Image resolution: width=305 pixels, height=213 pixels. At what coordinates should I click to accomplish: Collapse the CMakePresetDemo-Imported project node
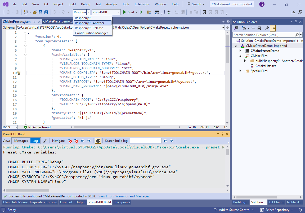click(x=236, y=46)
